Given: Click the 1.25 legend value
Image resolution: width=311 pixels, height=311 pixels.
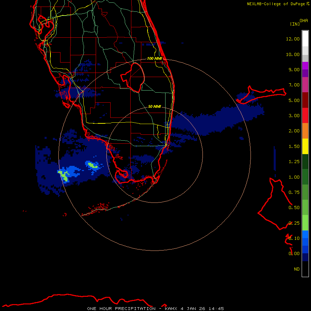Looking at the screenshot, I should point(294,162).
